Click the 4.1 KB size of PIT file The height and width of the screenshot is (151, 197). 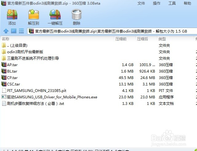(x=128, y=91)
